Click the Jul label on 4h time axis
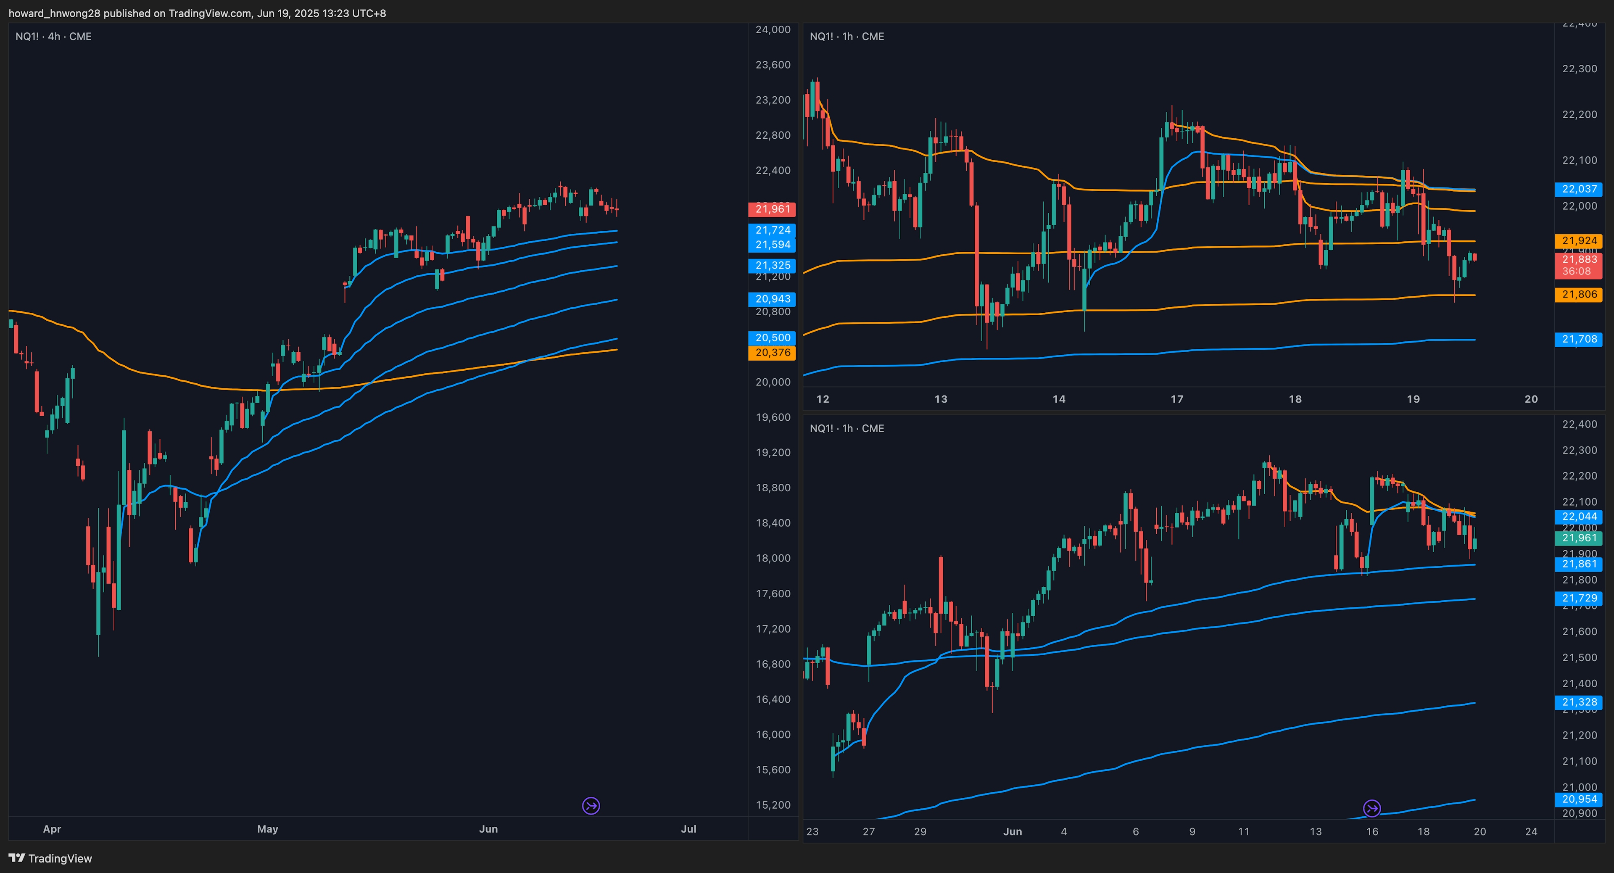Image resolution: width=1614 pixels, height=873 pixels. 688,828
